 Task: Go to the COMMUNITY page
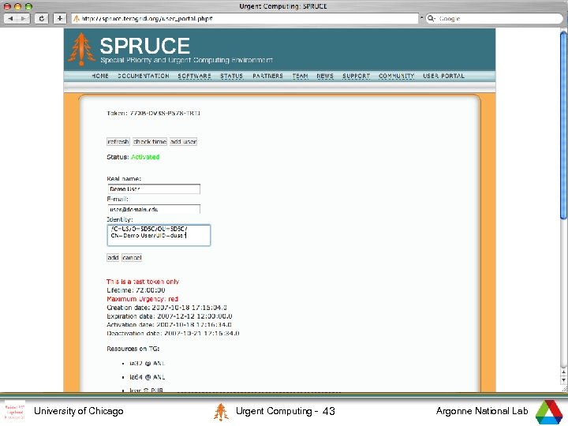point(396,76)
